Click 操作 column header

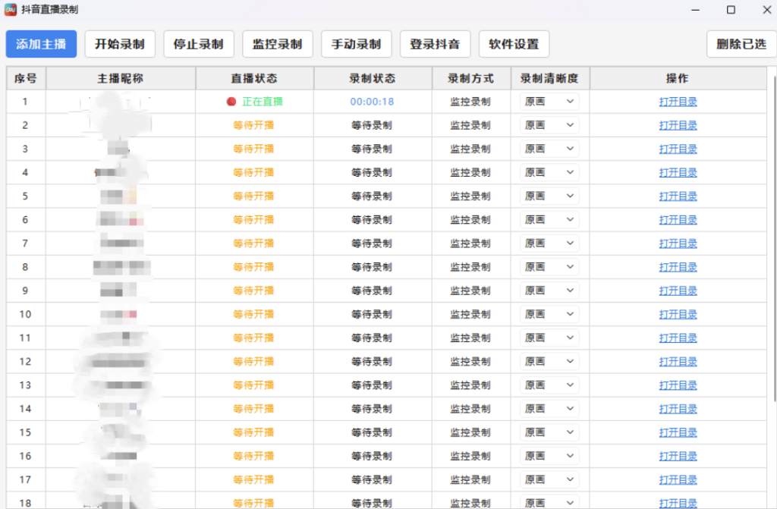pos(678,78)
